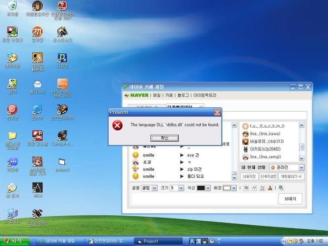The image size is (328, 246).
Task: Close the Project1 error dialog with its X
Action: click(217, 112)
